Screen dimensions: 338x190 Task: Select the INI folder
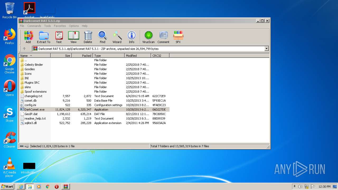pos(27,78)
